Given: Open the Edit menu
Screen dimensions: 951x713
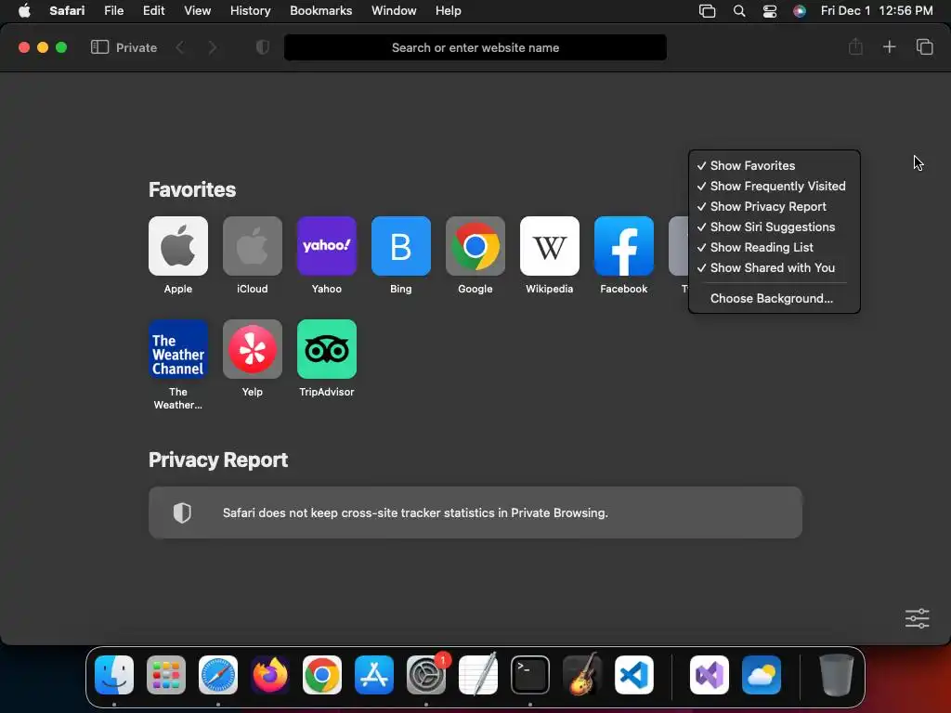Looking at the screenshot, I should point(153,11).
